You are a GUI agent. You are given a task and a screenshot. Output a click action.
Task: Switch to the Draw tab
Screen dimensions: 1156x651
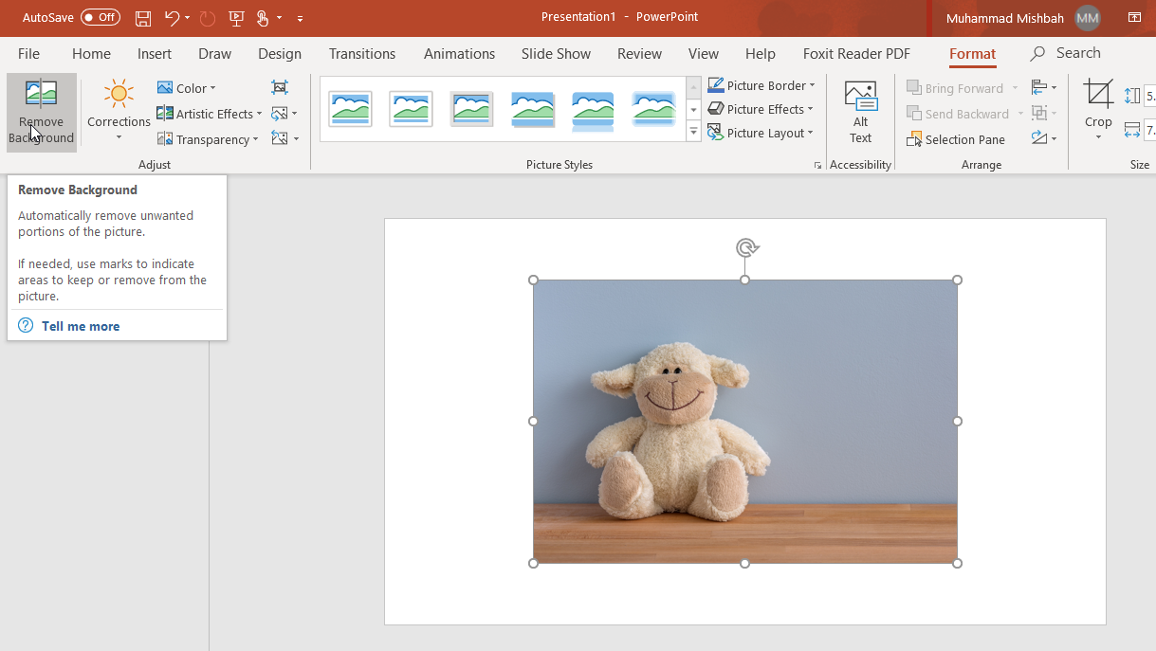point(215,54)
